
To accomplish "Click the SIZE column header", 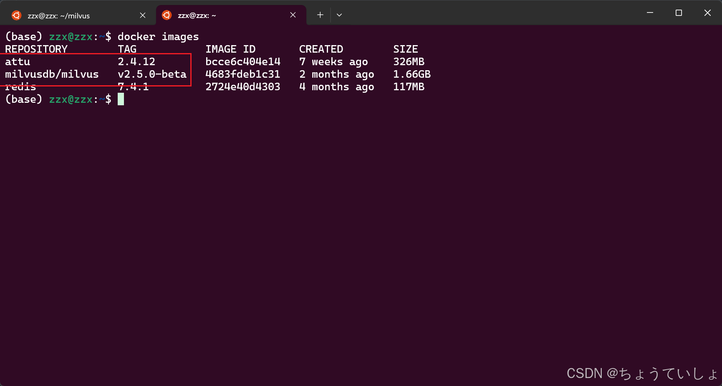I will (x=406, y=49).
